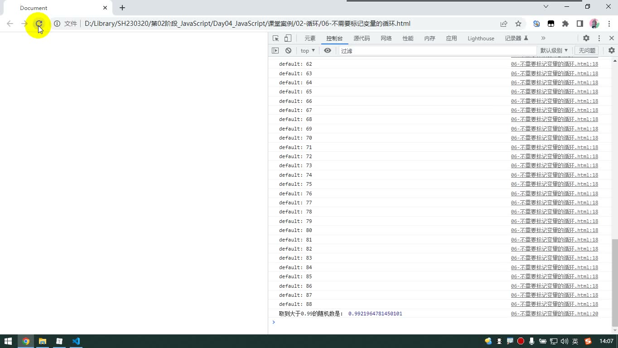Close the Document browser tab
Image resolution: width=618 pixels, height=348 pixels.
coord(105,8)
